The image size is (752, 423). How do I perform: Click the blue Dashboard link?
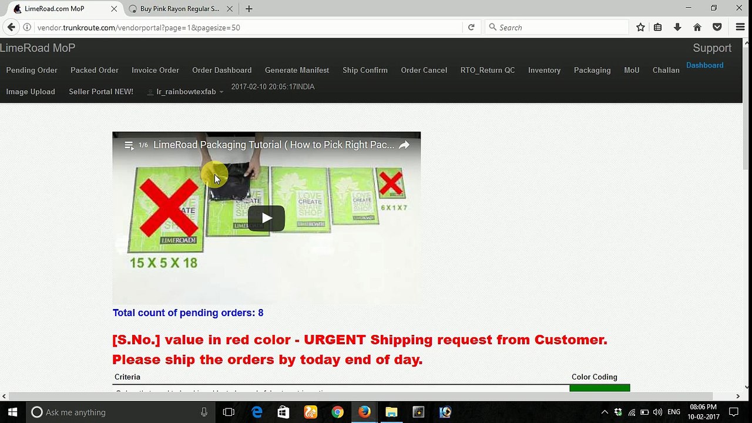coord(704,65)
